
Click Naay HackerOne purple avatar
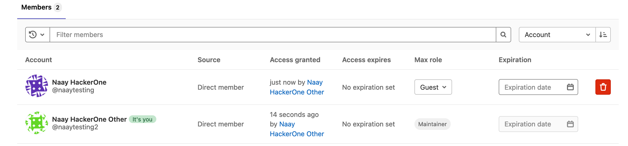pos(37,86)
